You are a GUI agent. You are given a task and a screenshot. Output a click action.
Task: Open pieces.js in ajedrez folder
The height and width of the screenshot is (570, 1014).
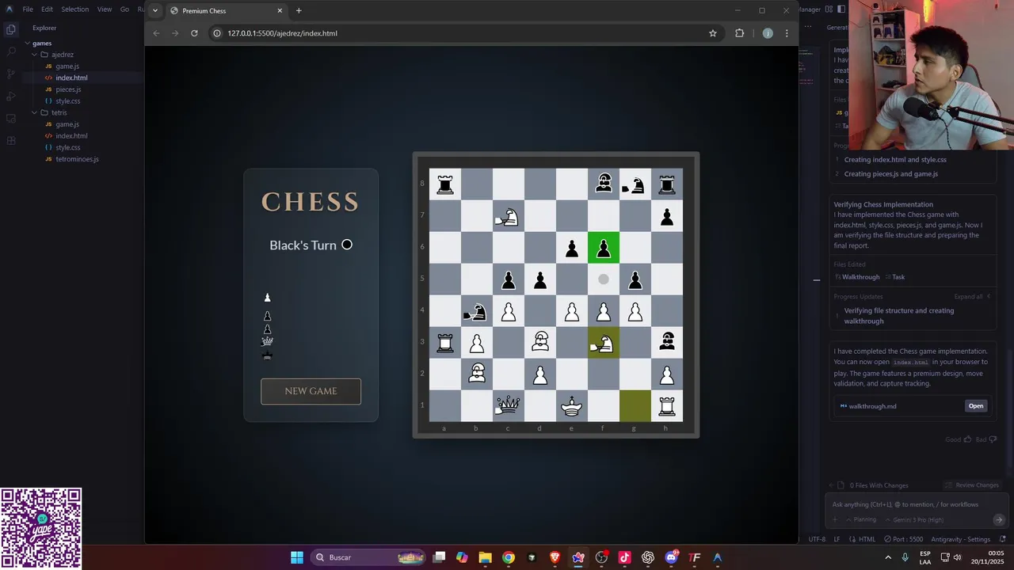[68, 89]
